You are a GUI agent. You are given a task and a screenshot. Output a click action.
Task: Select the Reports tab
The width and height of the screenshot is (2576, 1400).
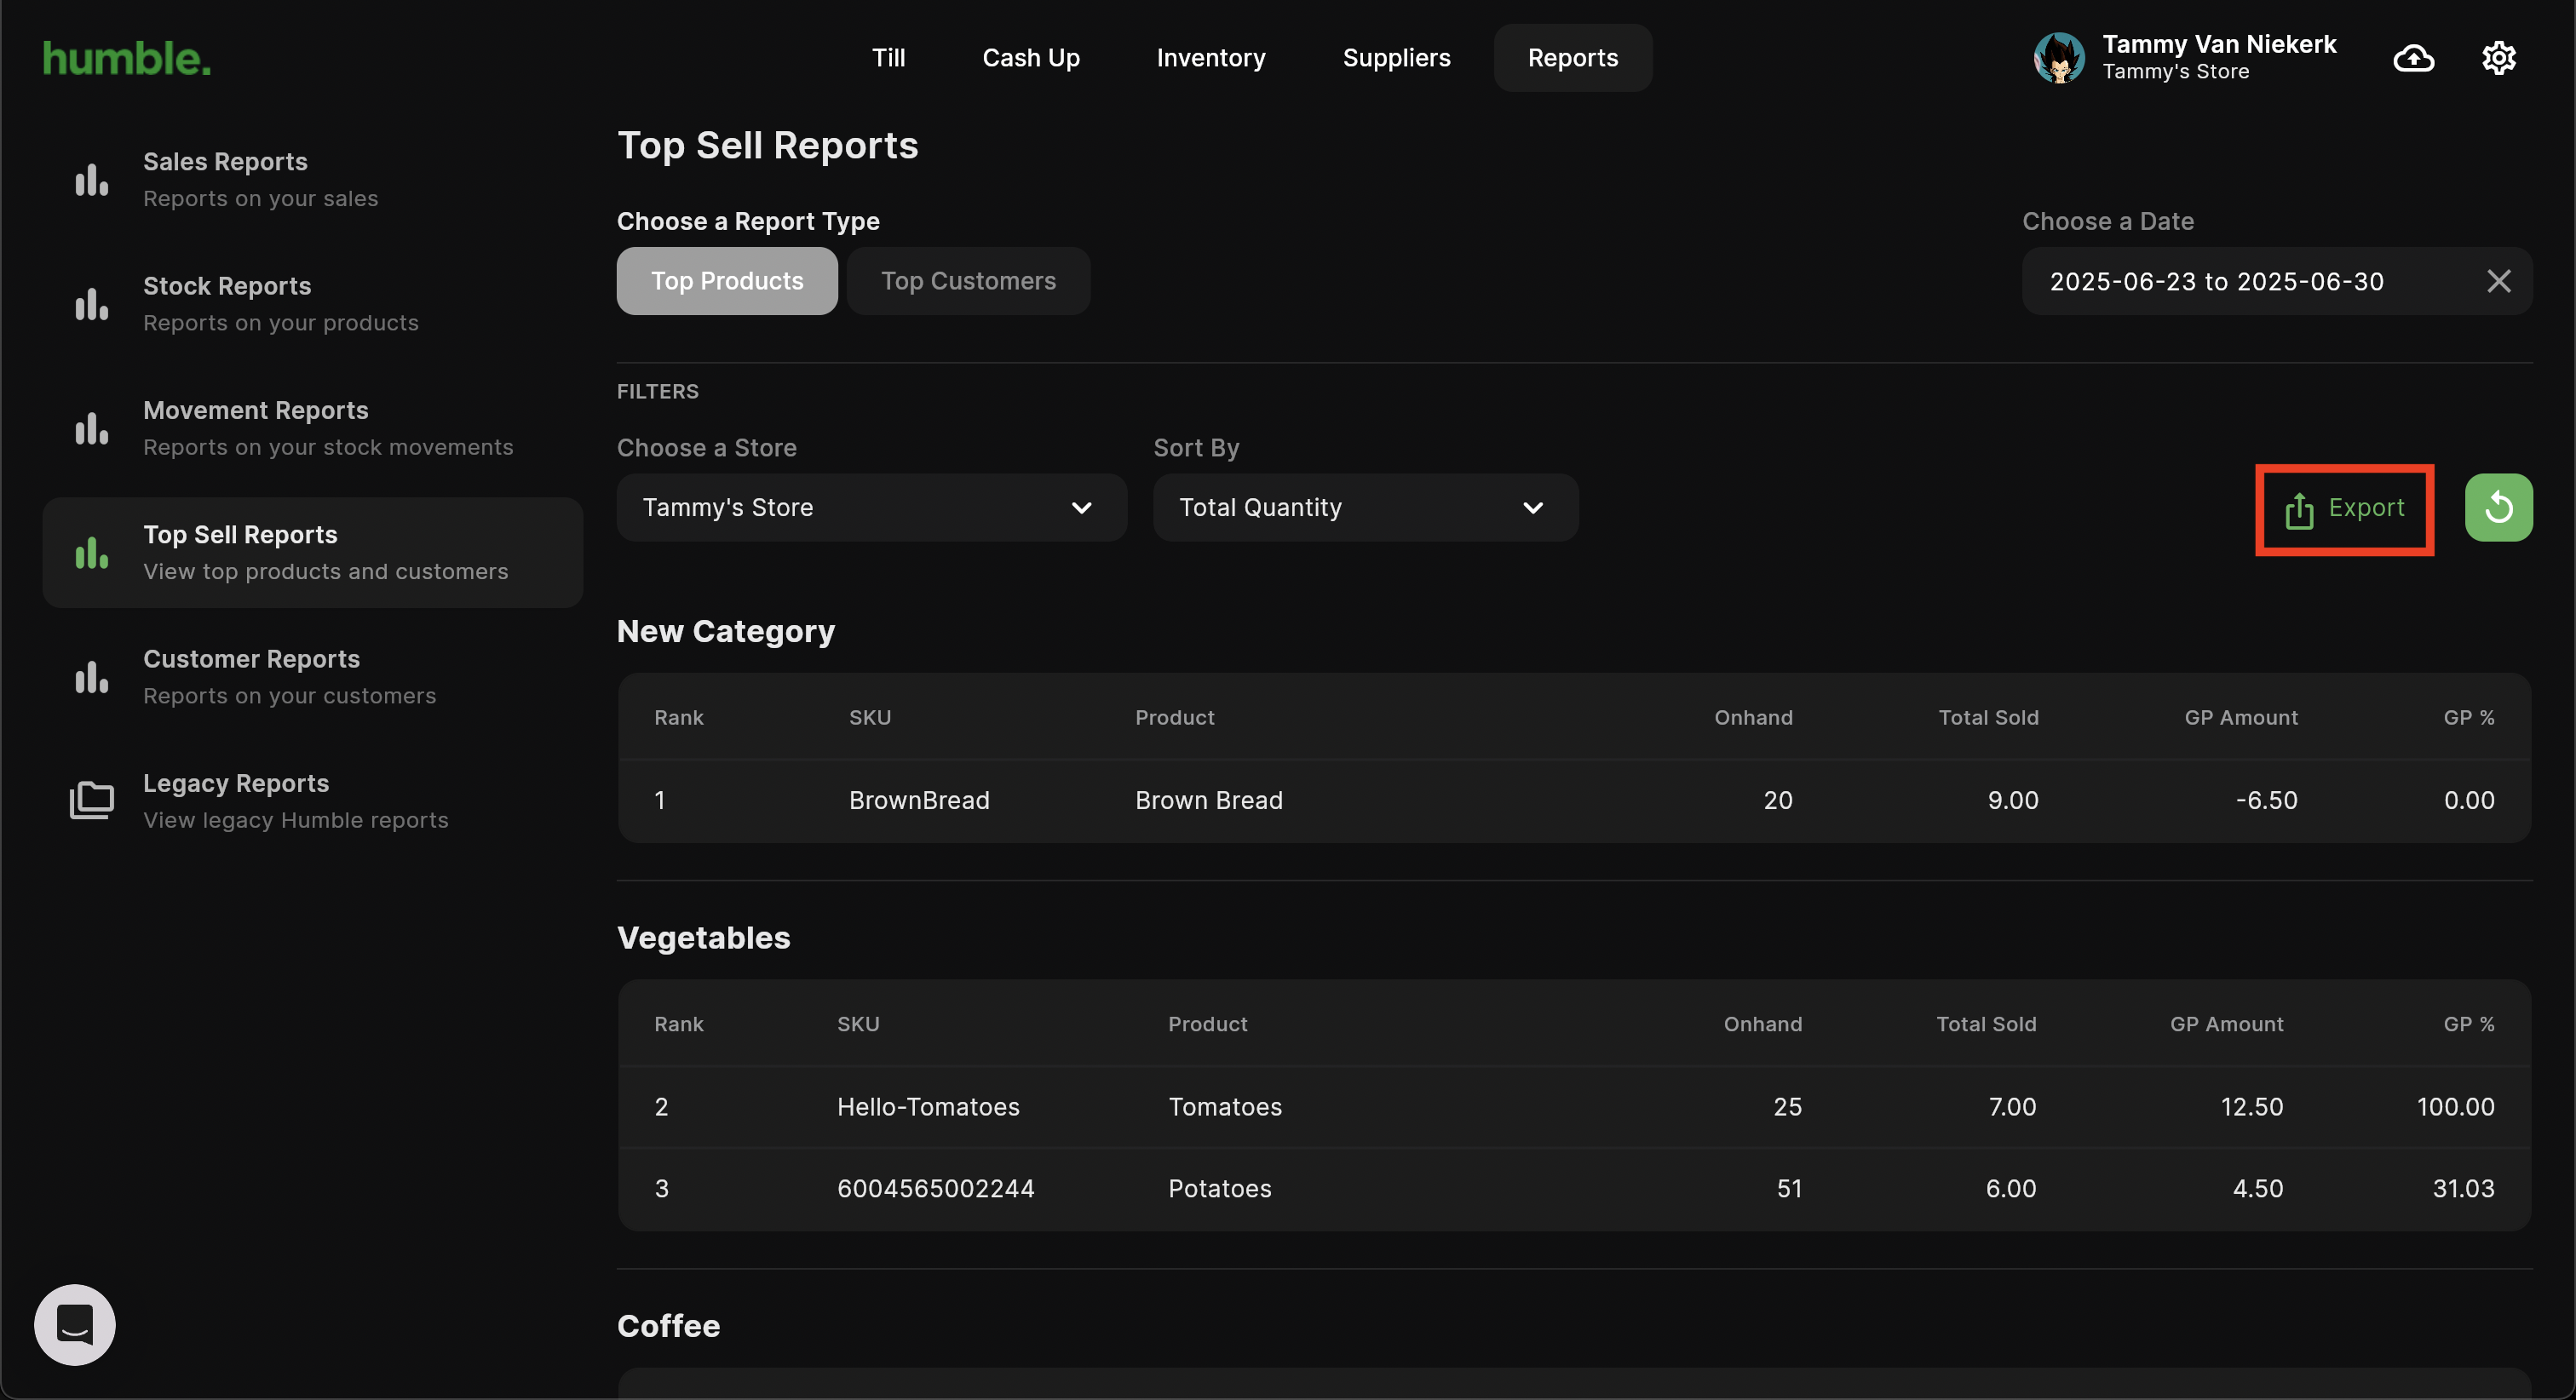(x=1573, y=58)
